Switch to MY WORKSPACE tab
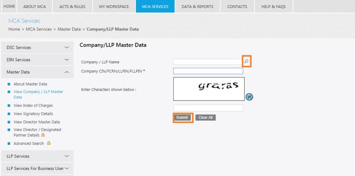355x176 pixels. 114,7
